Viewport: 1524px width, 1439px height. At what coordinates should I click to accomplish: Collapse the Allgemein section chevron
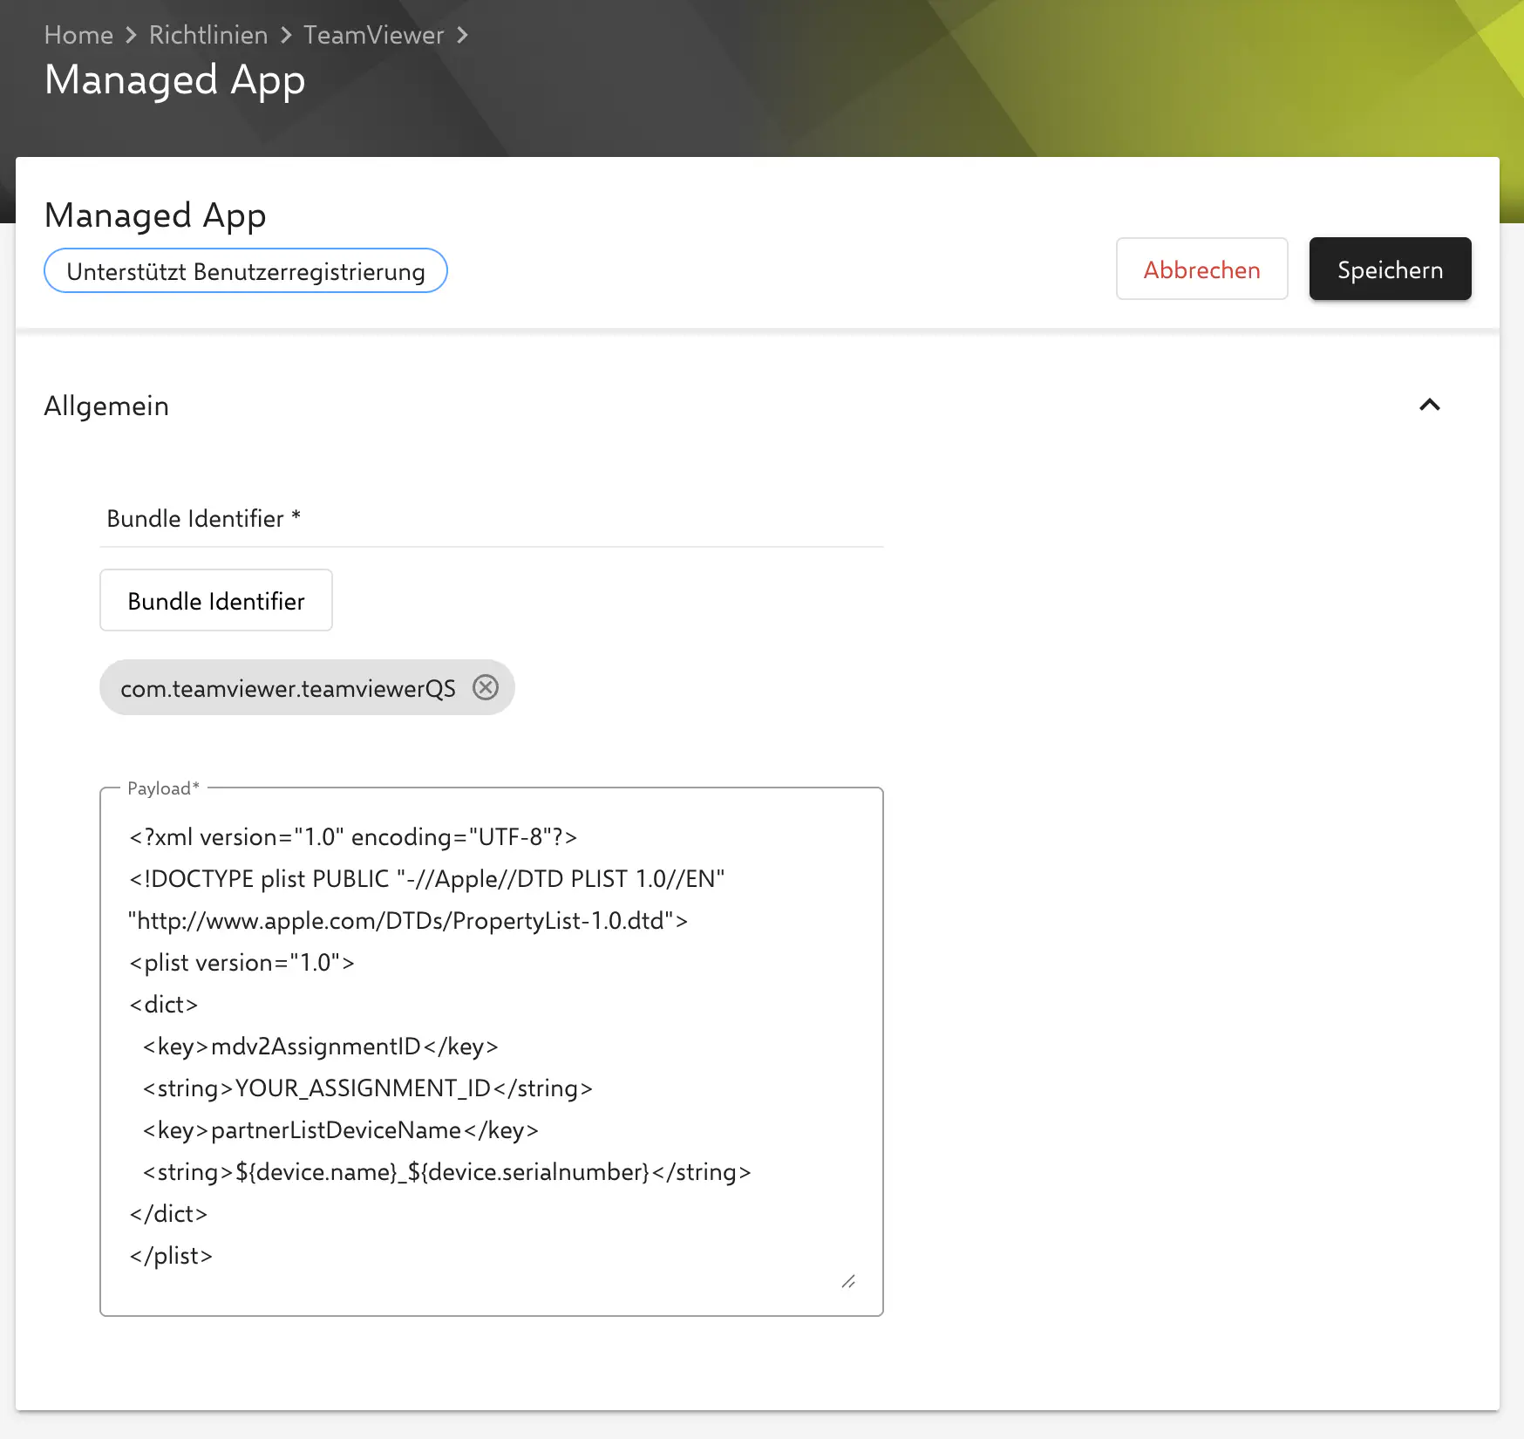coord(1429,405)
